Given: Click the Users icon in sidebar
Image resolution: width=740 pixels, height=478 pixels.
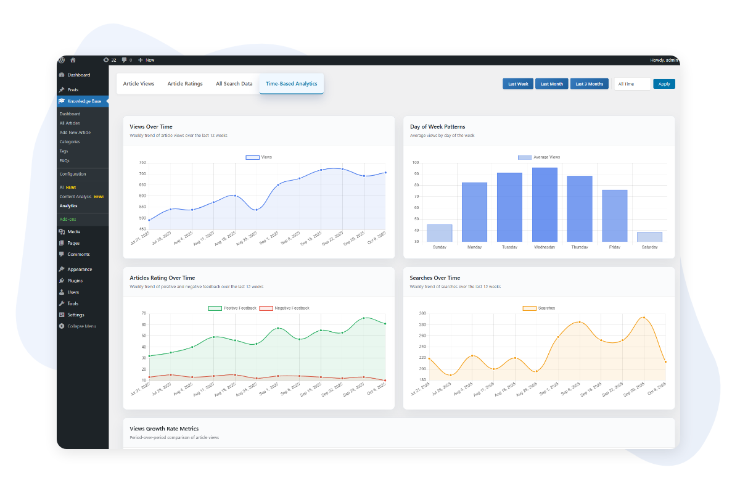Looking at the screenshot, I should [62, 292].
